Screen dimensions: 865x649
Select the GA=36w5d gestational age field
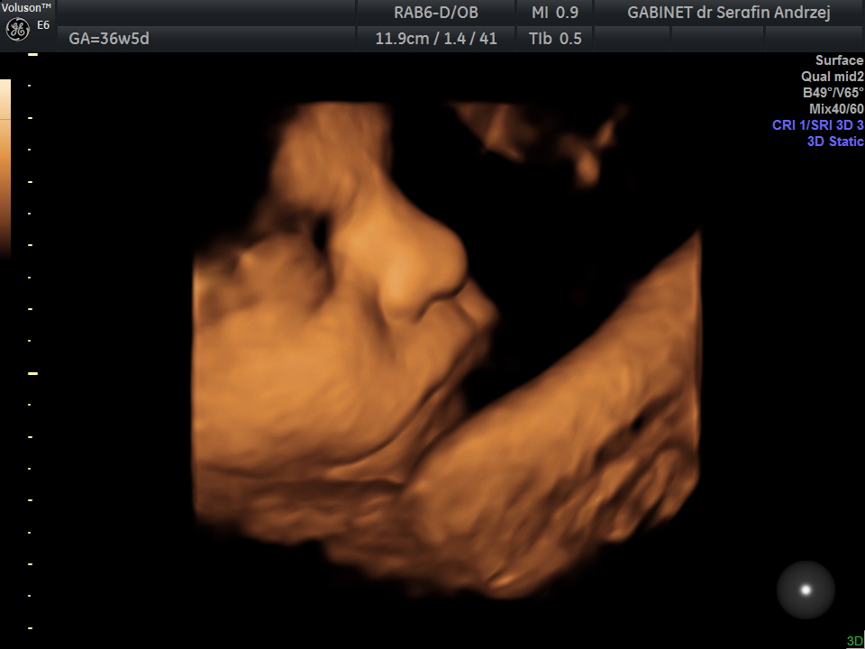(x=109, y=39)
